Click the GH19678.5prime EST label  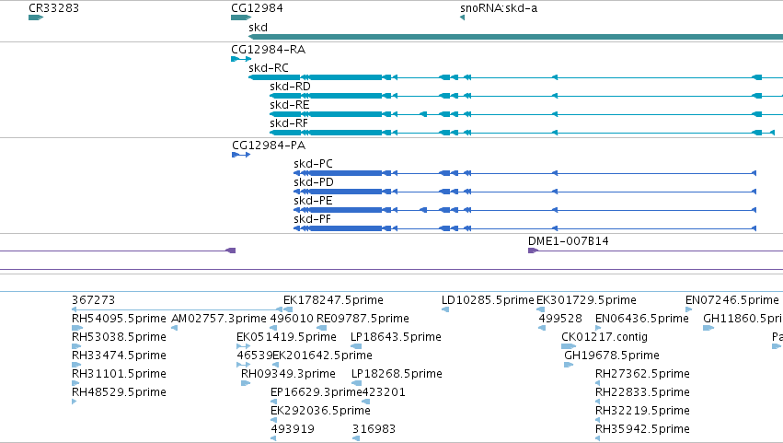click(x=612, y=356)
